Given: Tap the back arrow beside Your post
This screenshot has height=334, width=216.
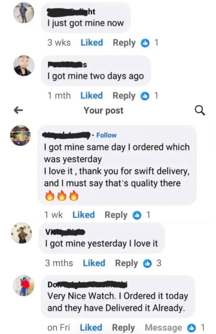Looking at the screenshot, I should tap(18, 110).
